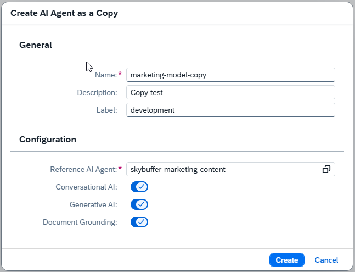Click the skybuffer-marketing-content reference field

222,169
